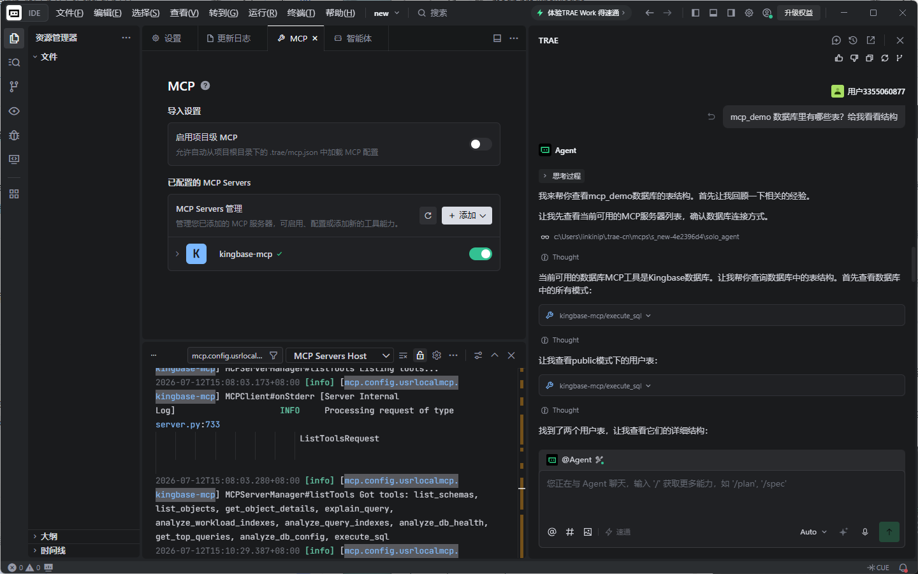Expand the first kingbase-mcp/execute_sql tool call
The width and height of the screenshot is (918, 574).
[x=722, y=316]
